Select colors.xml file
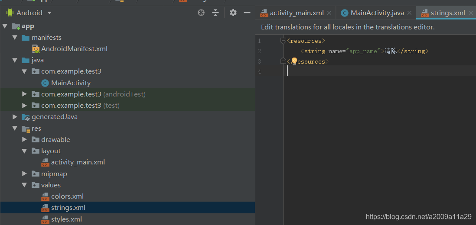476x225 pixels. click(67, 196)
